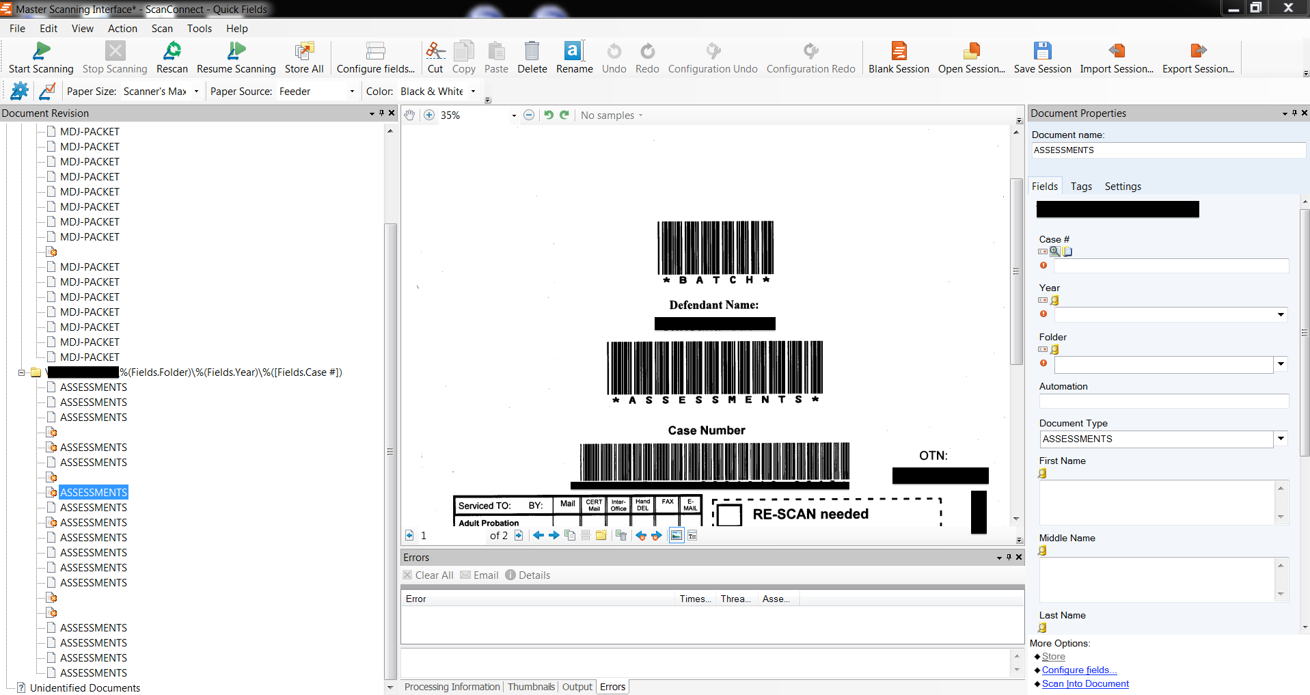Open the Tools menu
The width and height of the screenshot is (1310, 695).
pyautogui.click(x=200, y=28)
